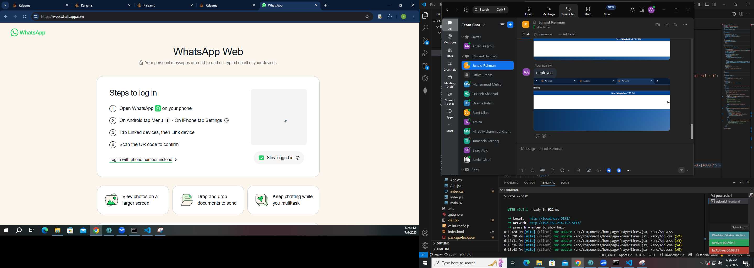Open Zoom notifications bell icon
The image size is (754, 268).
tap(632, 10)
